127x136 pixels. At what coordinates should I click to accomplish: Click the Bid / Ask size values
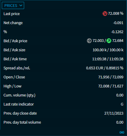[x=108, y=50]
